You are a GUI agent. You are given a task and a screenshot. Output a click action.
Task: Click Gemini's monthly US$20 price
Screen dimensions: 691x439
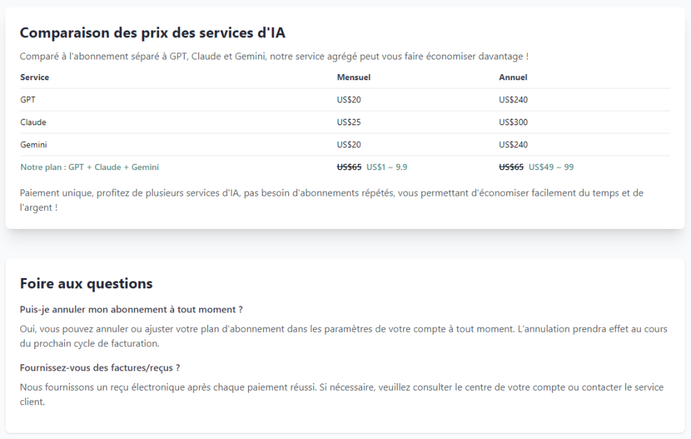pyautogui.click(x=349, y=144)
